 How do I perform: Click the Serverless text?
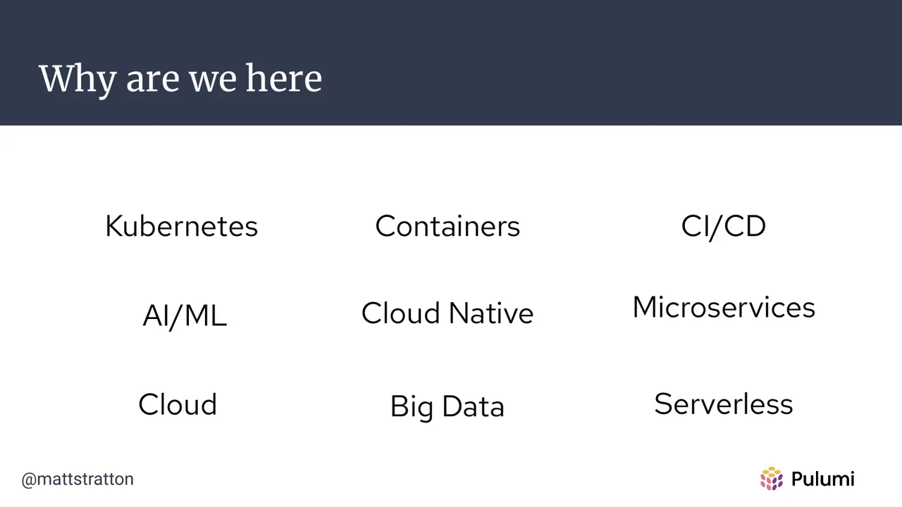coord(724,403)
